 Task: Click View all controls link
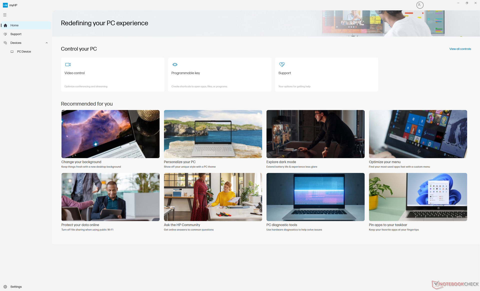460,49
